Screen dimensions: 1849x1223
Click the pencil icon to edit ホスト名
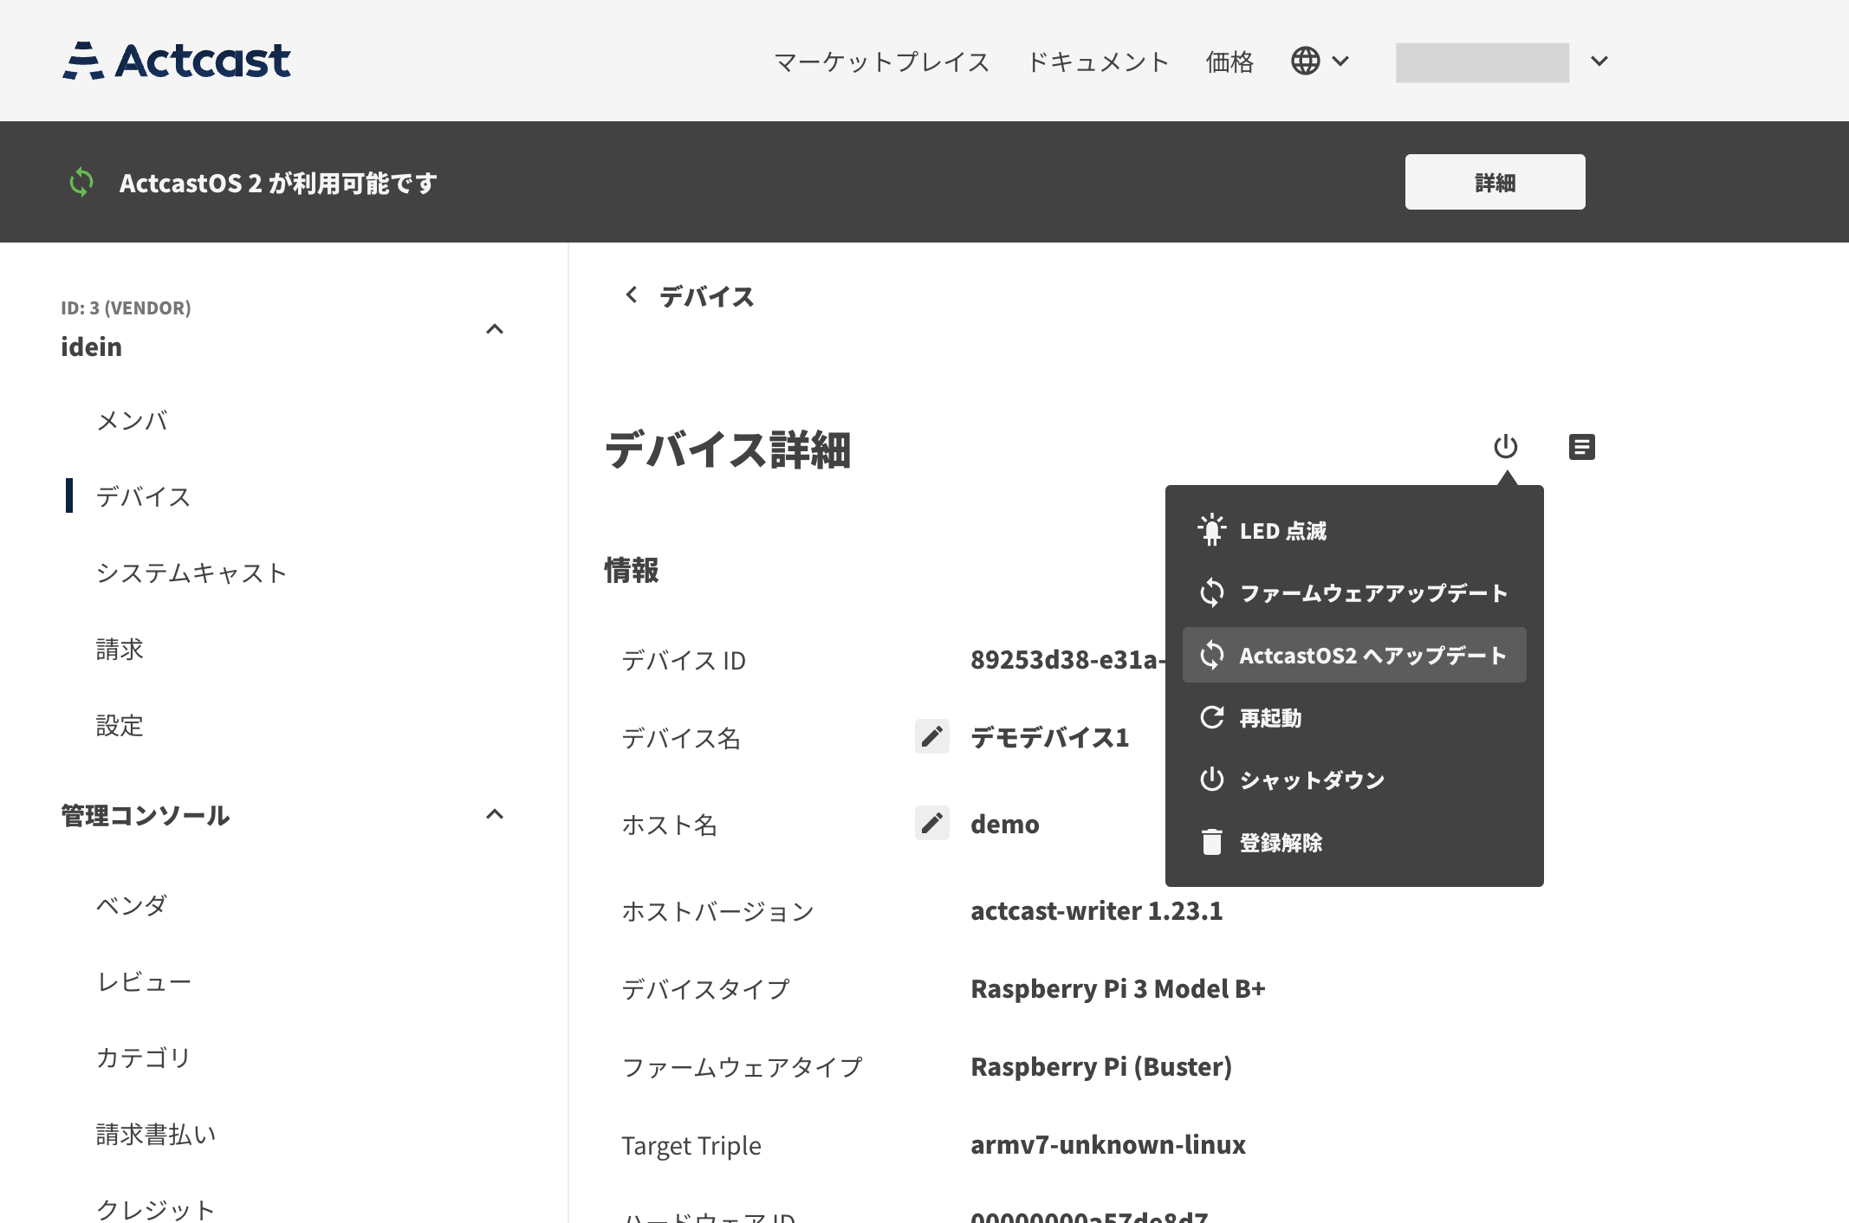pyautogui.click(x=931, y=823)
